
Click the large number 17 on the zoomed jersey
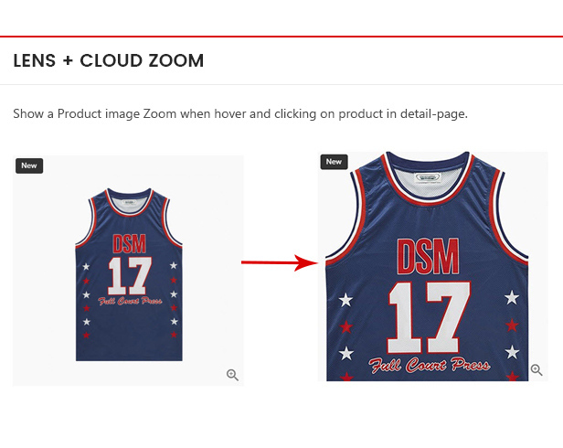tap(430, 317)
